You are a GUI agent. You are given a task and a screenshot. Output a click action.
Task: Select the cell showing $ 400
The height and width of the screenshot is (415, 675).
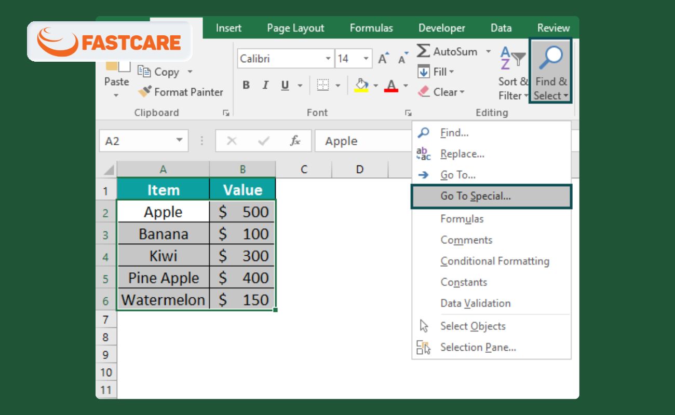[x=242, y=278]
